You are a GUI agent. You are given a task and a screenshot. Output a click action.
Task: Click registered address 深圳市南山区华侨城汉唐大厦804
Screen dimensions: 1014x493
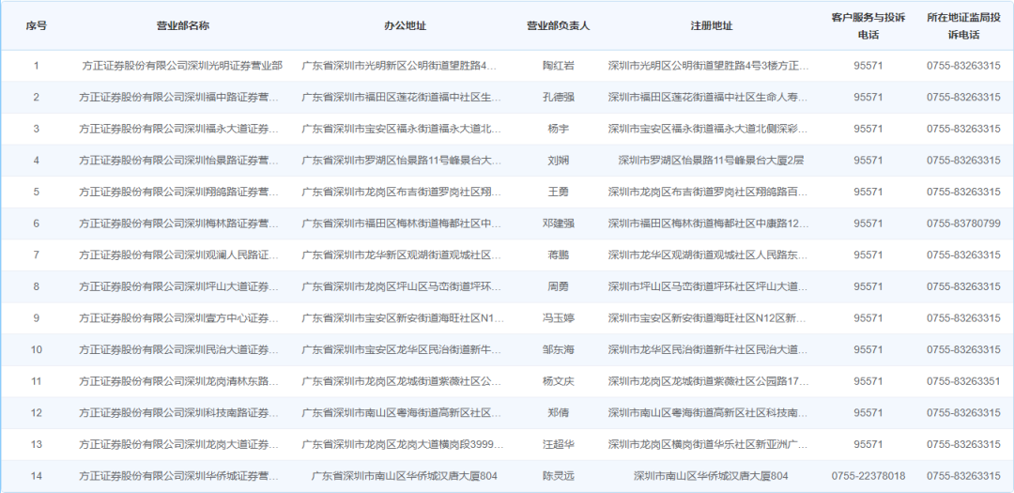(x=712, y=476)
